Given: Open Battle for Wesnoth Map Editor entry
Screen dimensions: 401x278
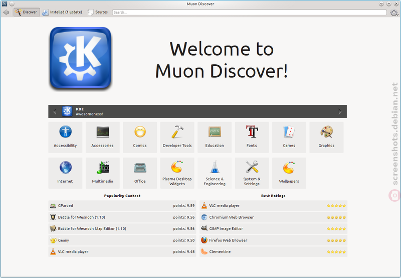Looking at the screenshot, I should point(122,229).
